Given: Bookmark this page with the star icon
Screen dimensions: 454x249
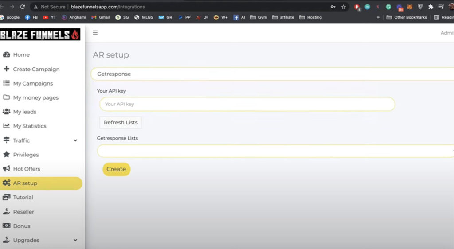Looking at the screenshot, I should pos(344,7).
